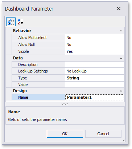The height and width of the screenshot is (149, 132).
Task: Toggle the Allow Multiselect value
Action: (95, 38)
